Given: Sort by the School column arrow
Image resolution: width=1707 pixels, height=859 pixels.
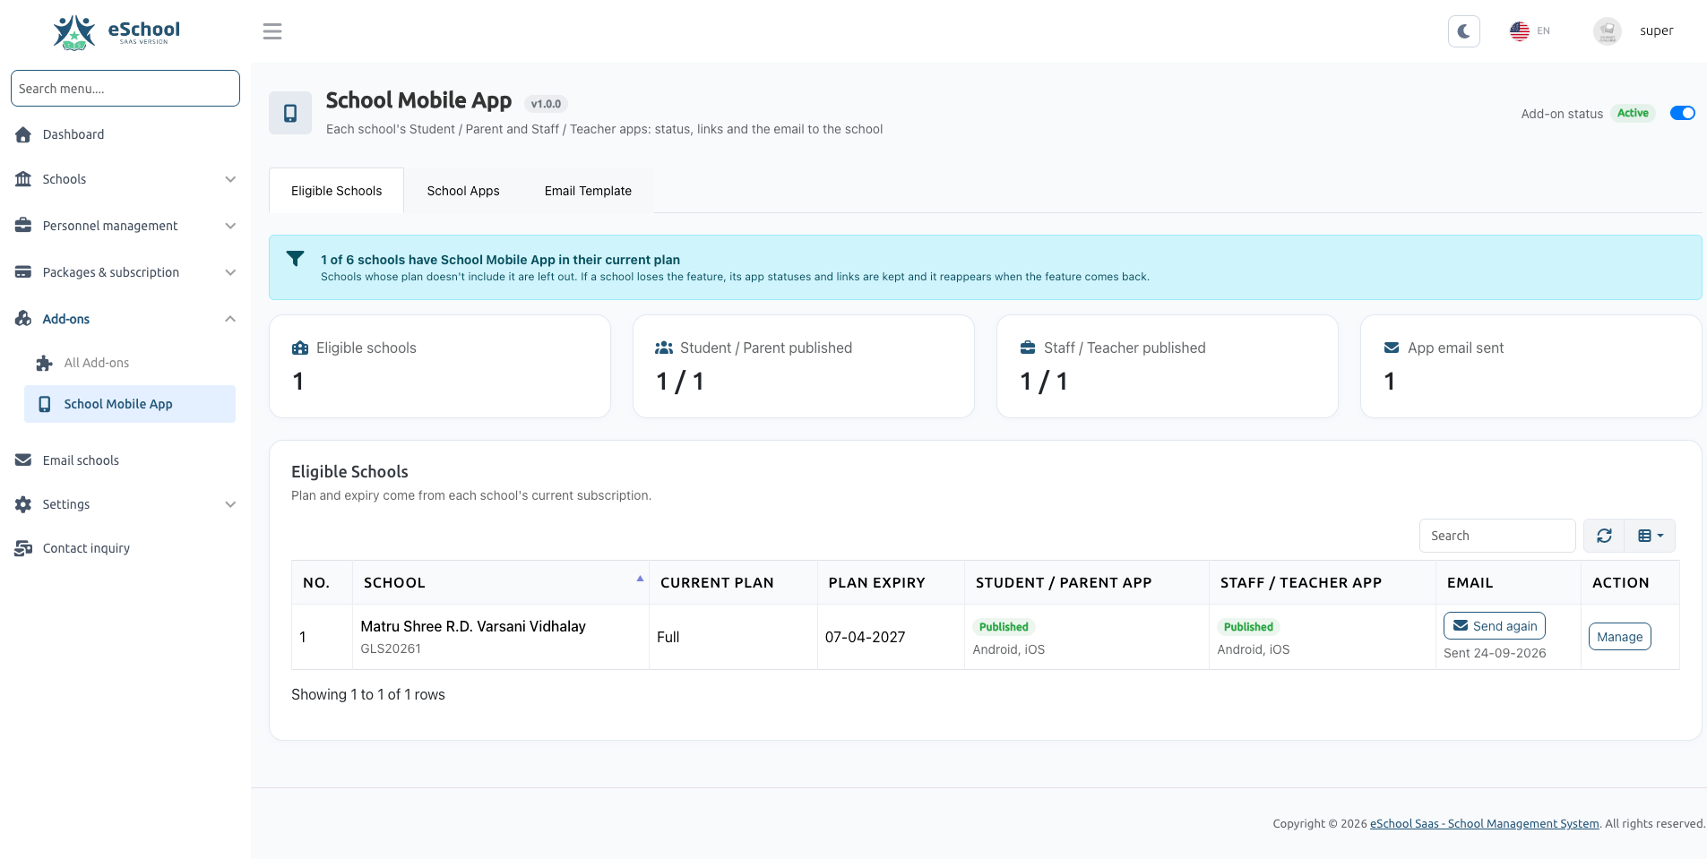Looking at the screenshot, I should pos(640,579).
